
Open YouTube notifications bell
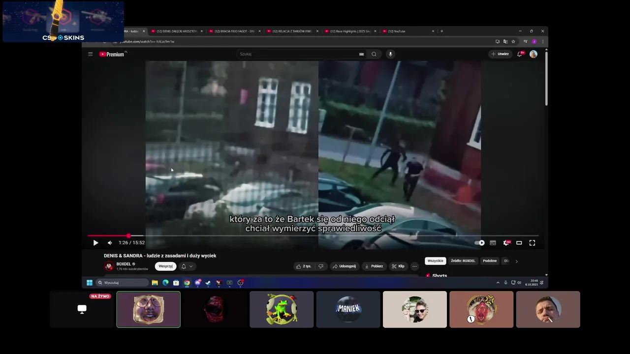click(520, 54)
